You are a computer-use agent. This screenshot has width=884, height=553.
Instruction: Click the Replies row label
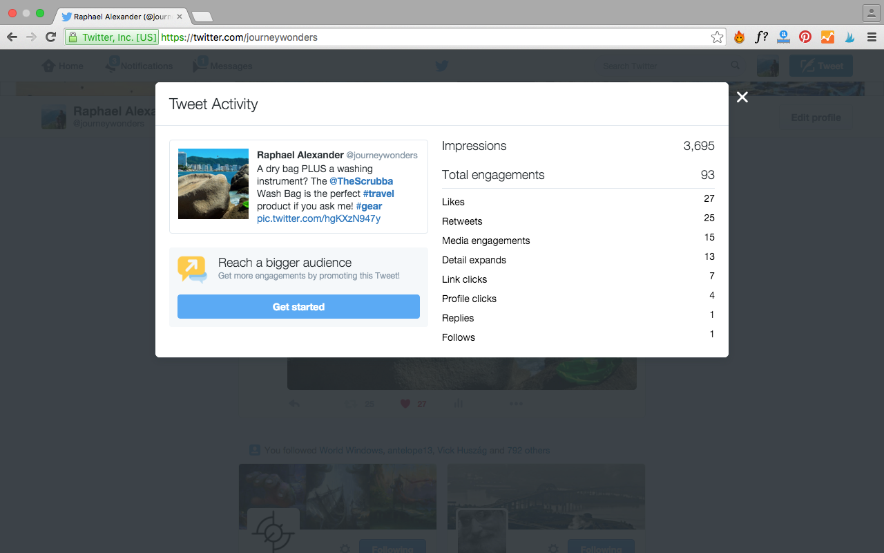pyautogui.click(x=458, y=318)
